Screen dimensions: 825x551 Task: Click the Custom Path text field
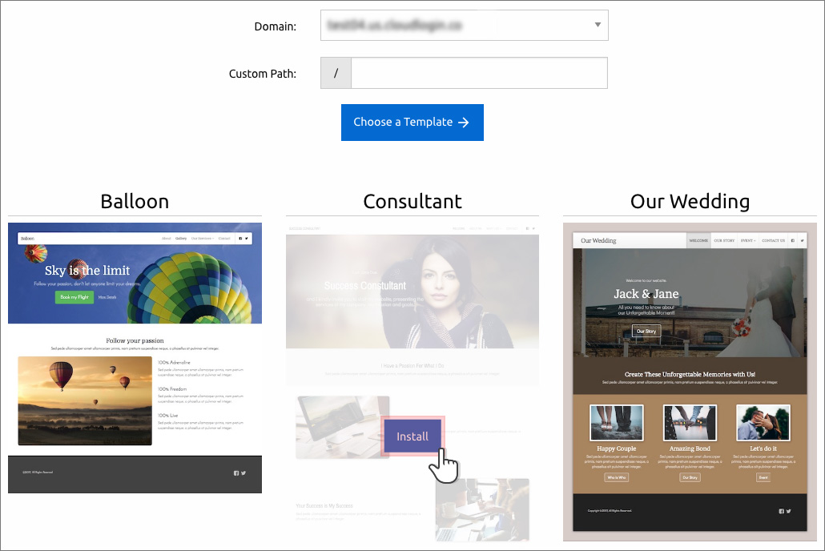479,73
